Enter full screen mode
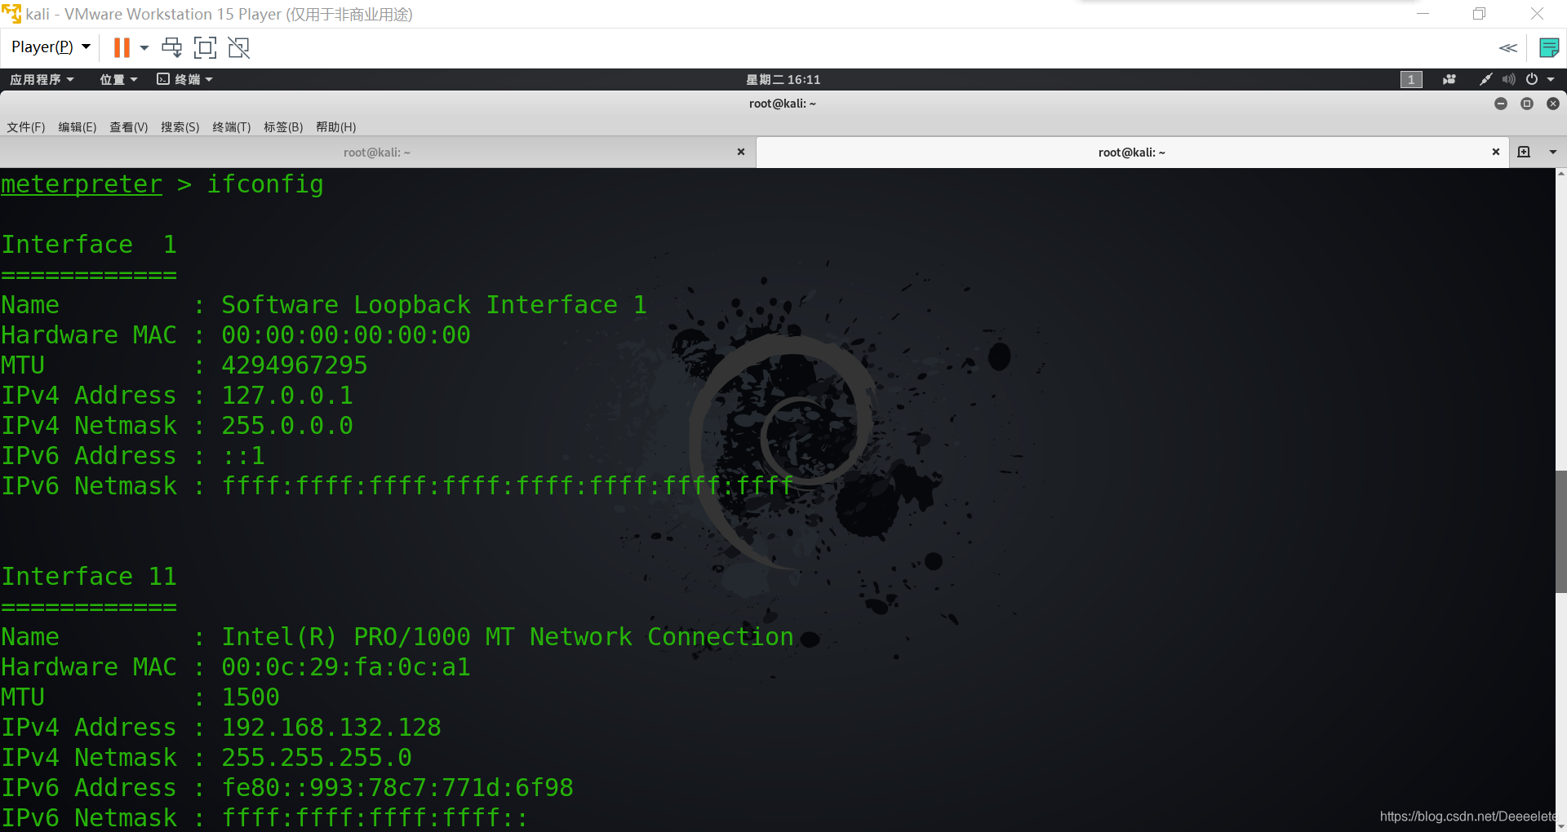Image resolution: width=1567 pixels, height=832 pixels. [x=205, y=47]
